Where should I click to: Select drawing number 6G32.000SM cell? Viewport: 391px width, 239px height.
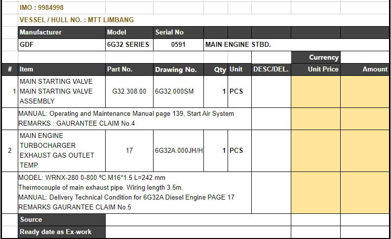tap(178, 92)
